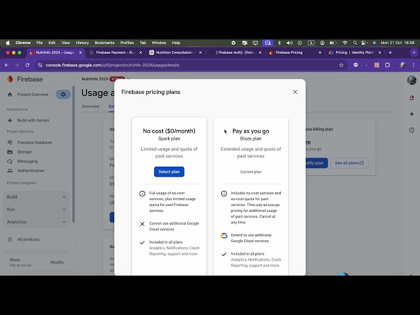Click Spotlight search icon in menu bar

pyautogui.click(x=355, y=43)
